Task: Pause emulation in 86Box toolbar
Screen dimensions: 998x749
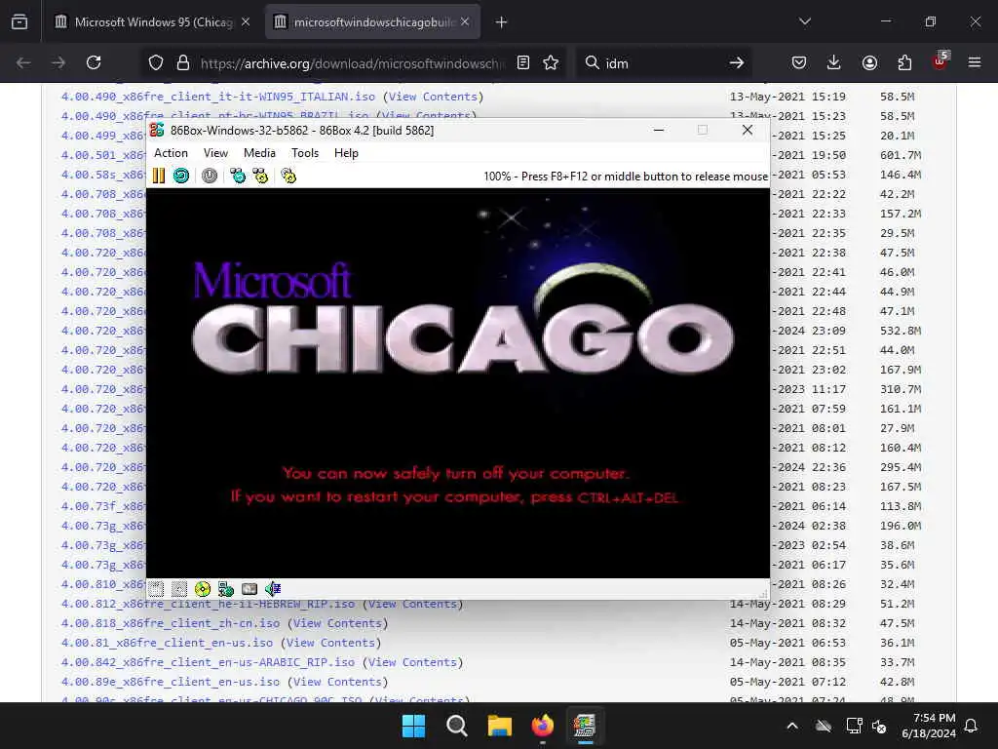Action: click(159, 176)
